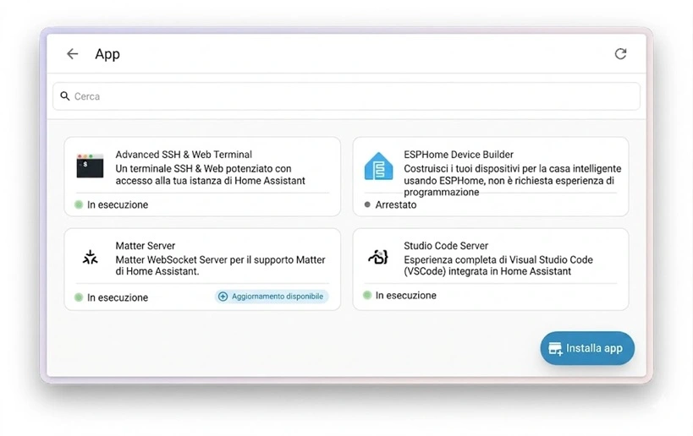Click the Studio Code Server icon
693x436 pixels.
click(x=378, y=257)
